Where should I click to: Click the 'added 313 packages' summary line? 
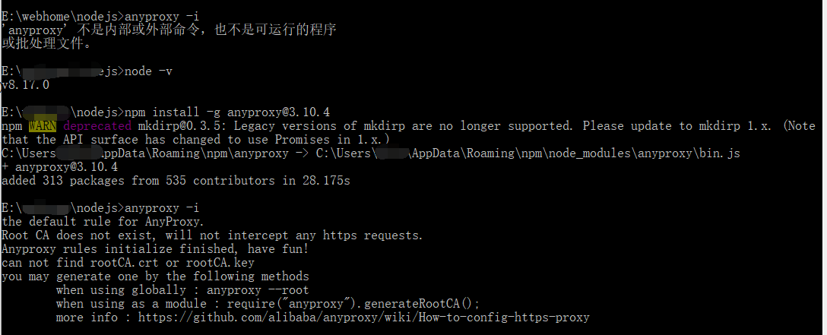(176, 181)
